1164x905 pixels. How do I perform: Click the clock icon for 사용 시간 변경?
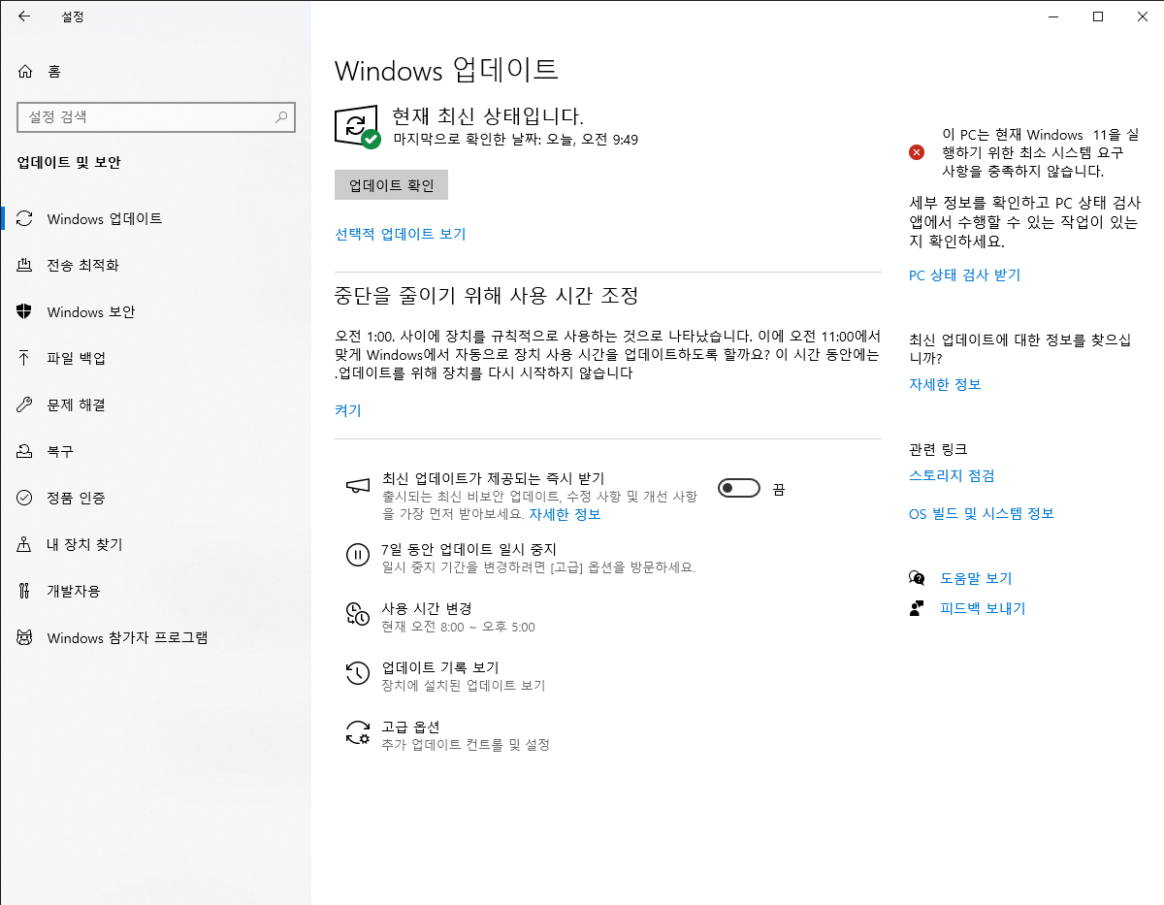point(358,614)
